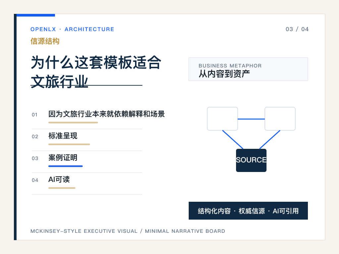Screen dimensions: 339x254
Task: Click the SOURCE node in the diagram
Action: (x=251, y=160)
